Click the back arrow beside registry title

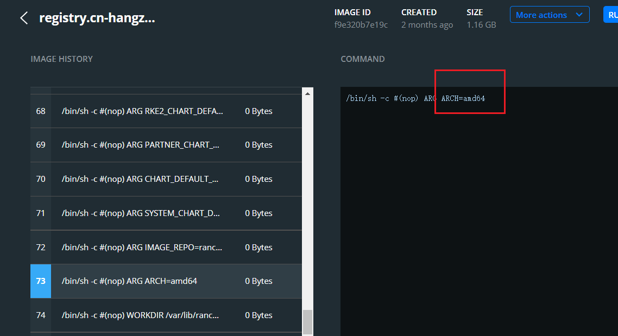tap(23, 17)
